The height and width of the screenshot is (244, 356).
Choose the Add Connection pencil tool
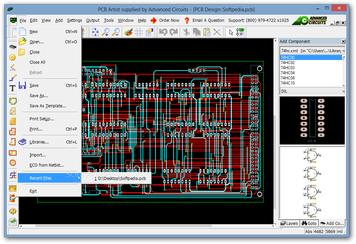13,67
